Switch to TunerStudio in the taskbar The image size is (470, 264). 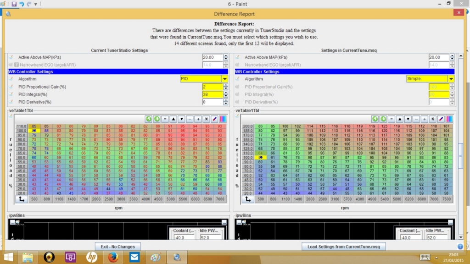(x=177, y=257)
